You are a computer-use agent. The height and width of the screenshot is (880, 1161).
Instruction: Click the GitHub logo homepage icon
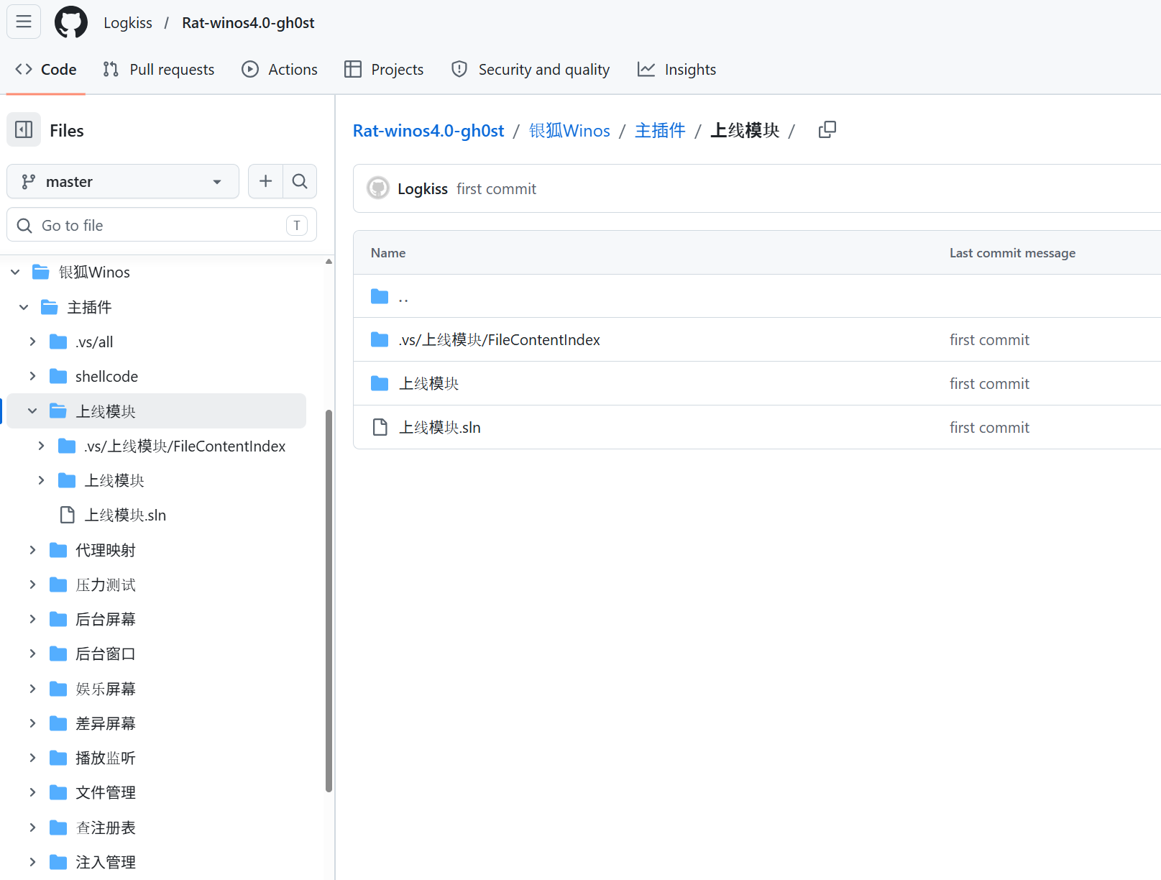(x=71, y=22)
